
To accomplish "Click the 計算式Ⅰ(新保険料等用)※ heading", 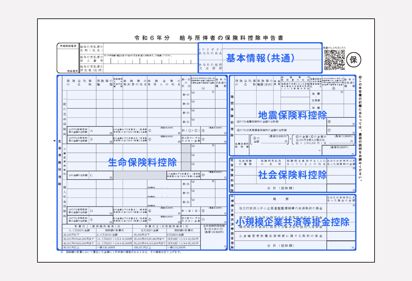I will 97,226.
